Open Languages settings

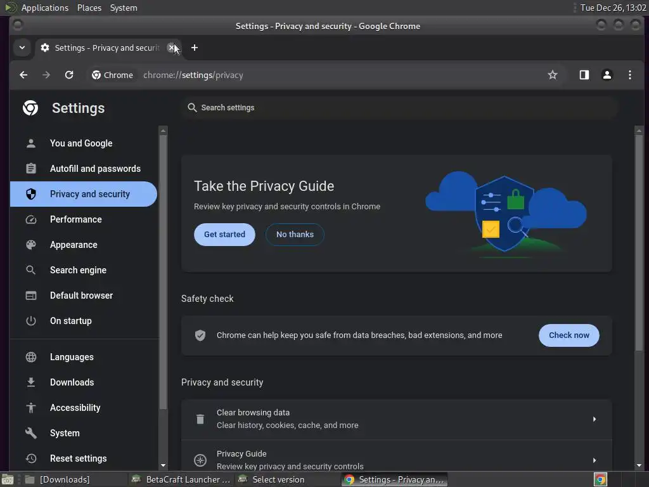(84, 357)
